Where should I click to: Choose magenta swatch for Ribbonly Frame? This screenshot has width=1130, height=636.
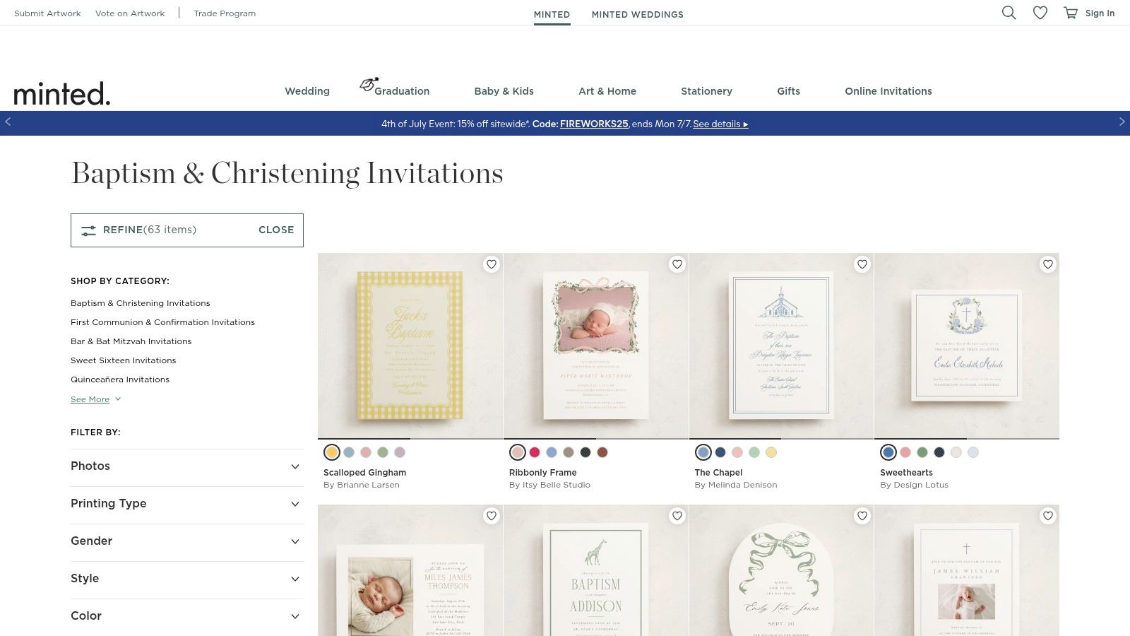pos(535,452)
